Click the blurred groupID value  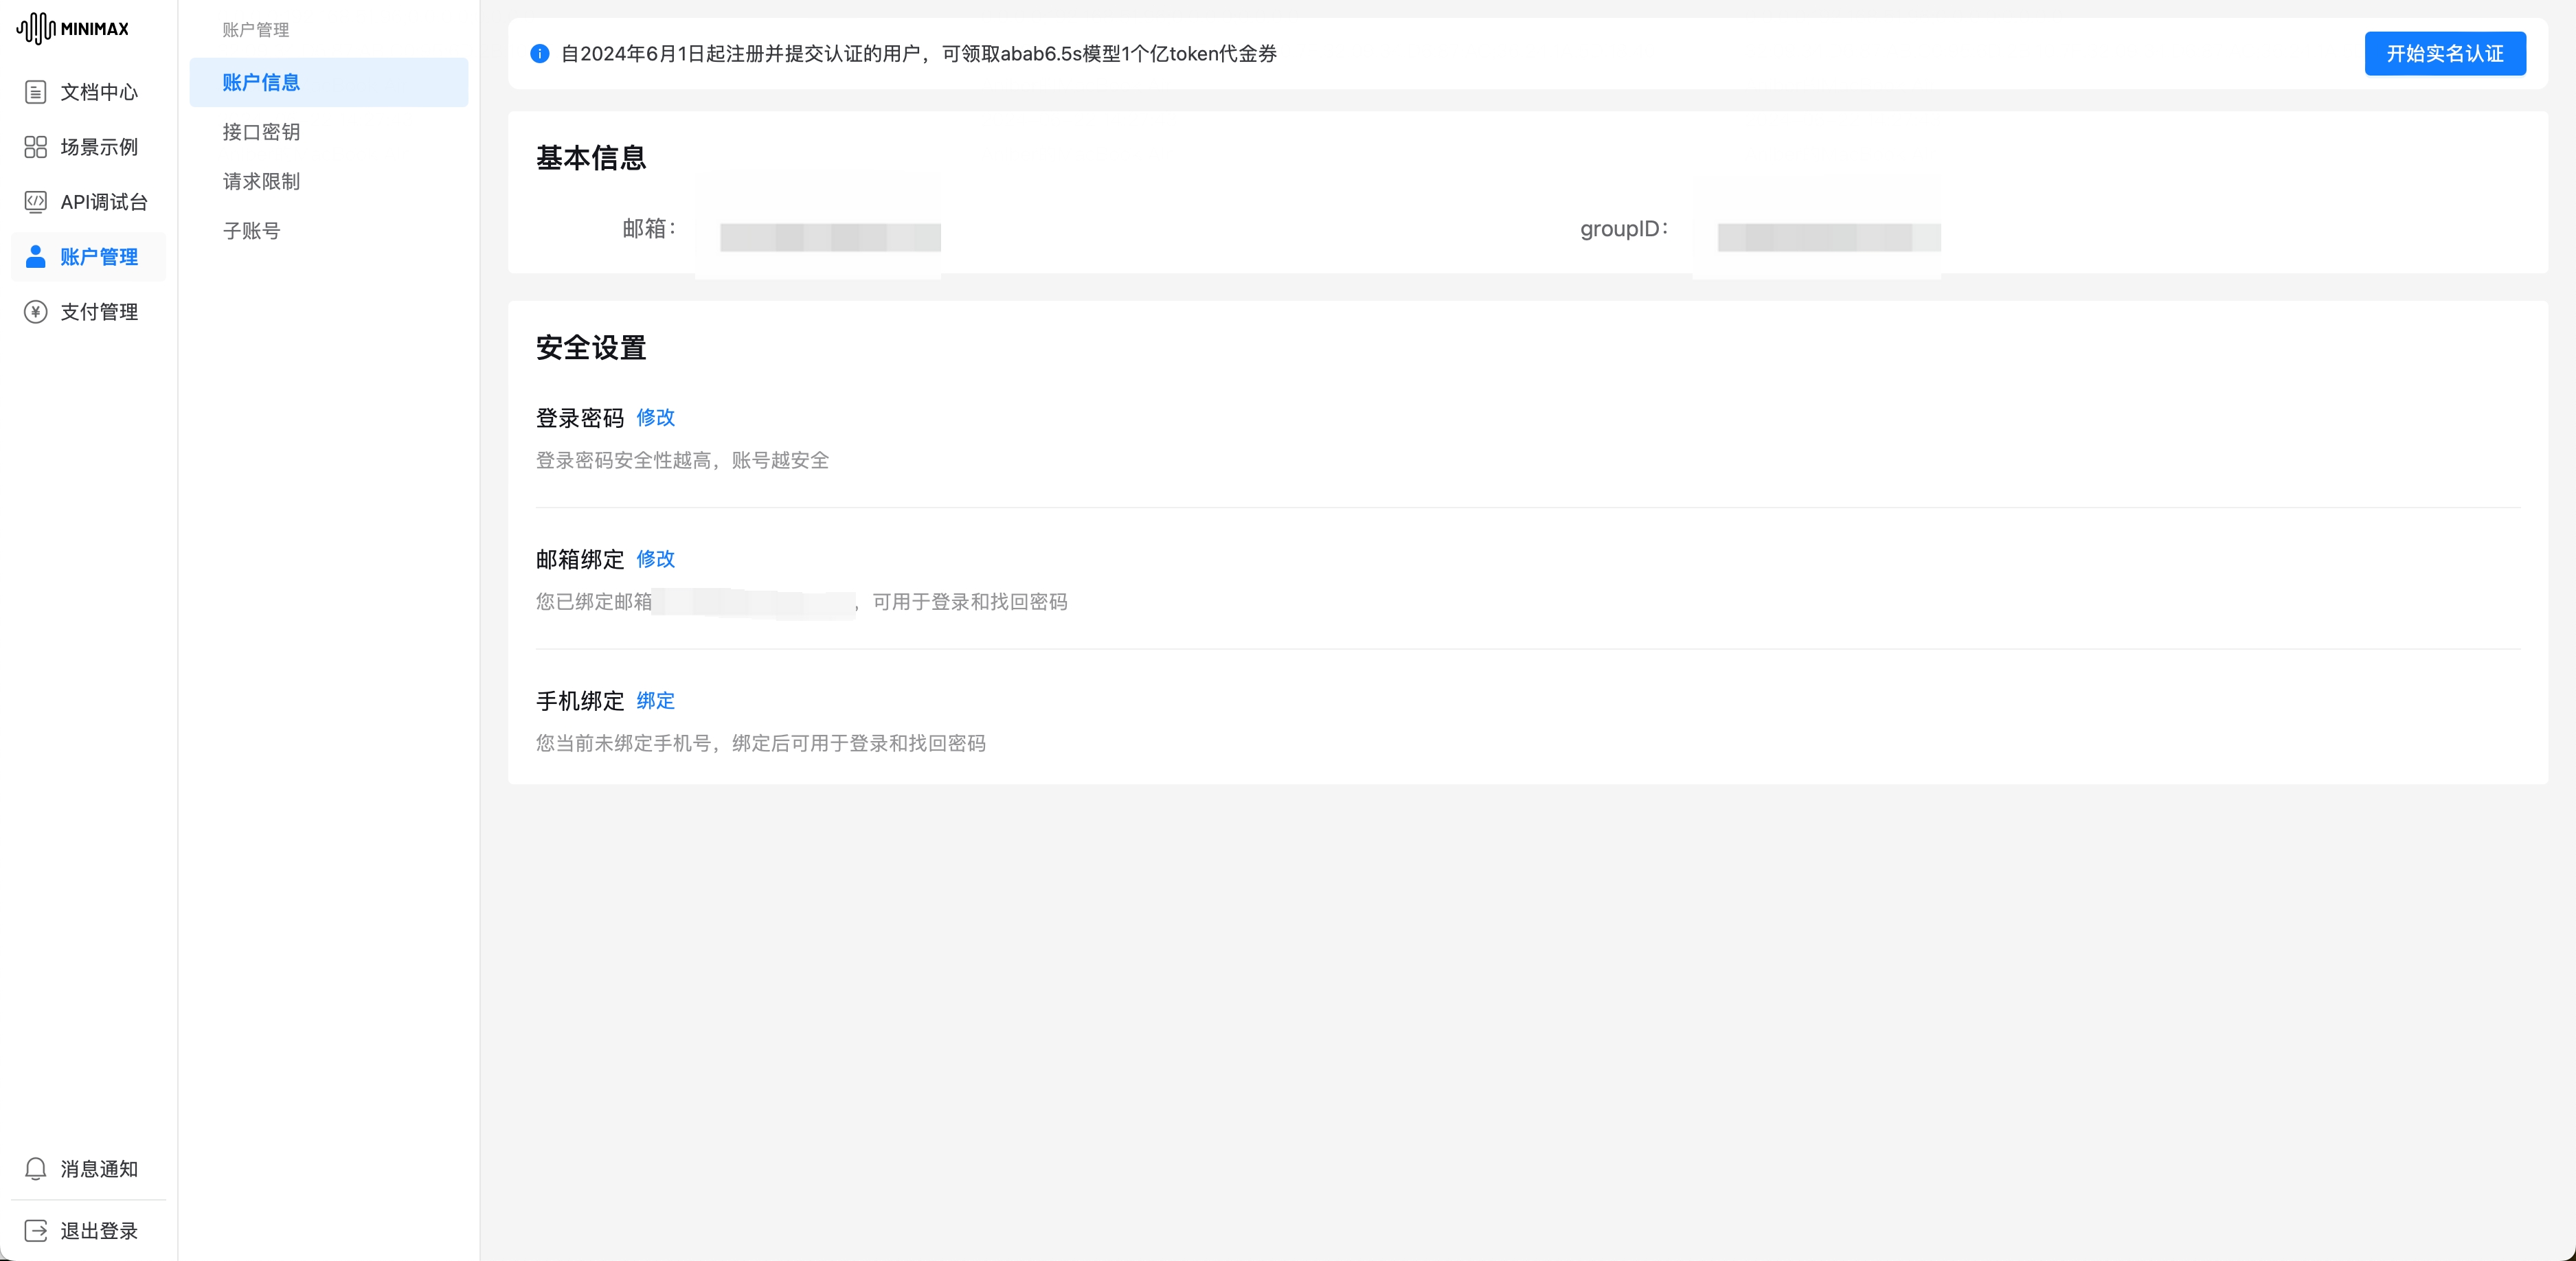(1829, 237)
